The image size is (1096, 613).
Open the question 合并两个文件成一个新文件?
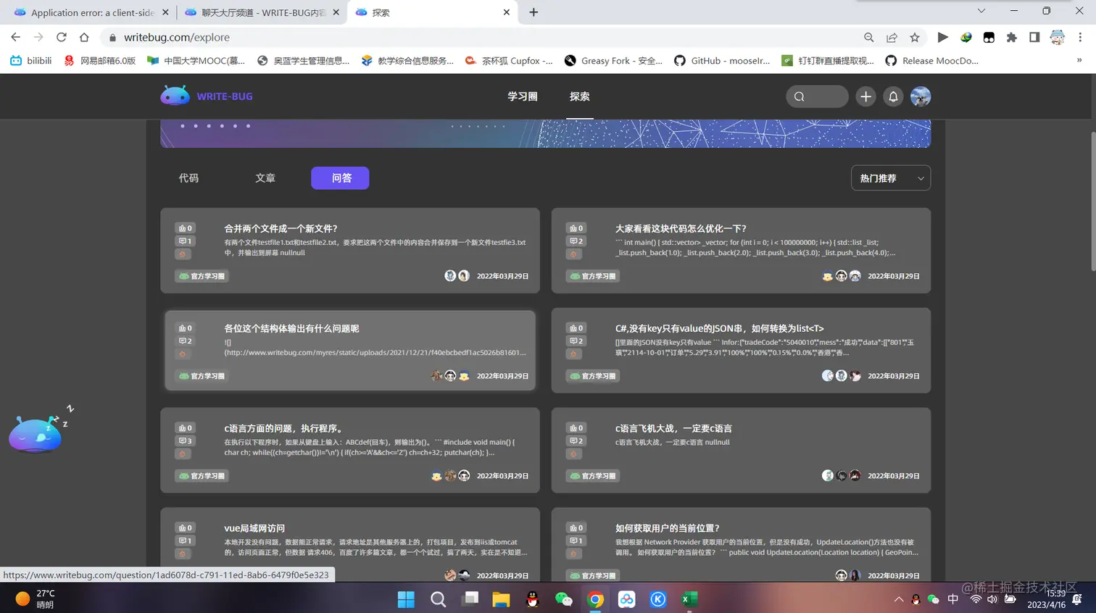pyautogui.click(x=281, y=228)
